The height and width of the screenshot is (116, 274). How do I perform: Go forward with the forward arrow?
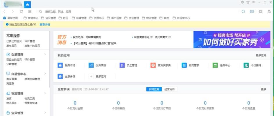point(13,12)
